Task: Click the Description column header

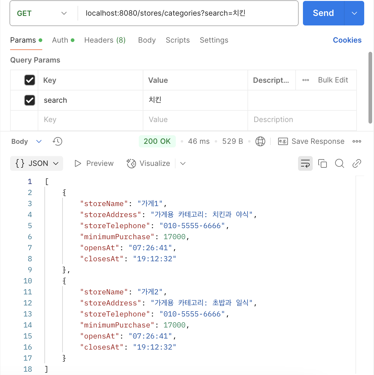Action: pos(271,80)
